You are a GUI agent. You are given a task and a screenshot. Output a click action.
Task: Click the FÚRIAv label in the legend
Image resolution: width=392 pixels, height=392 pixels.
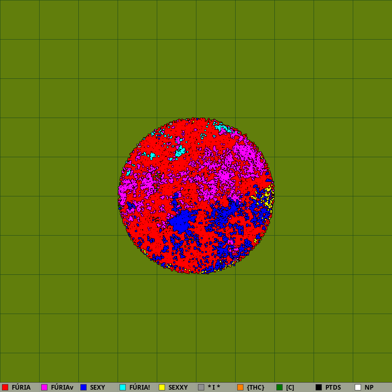(62, 387)
